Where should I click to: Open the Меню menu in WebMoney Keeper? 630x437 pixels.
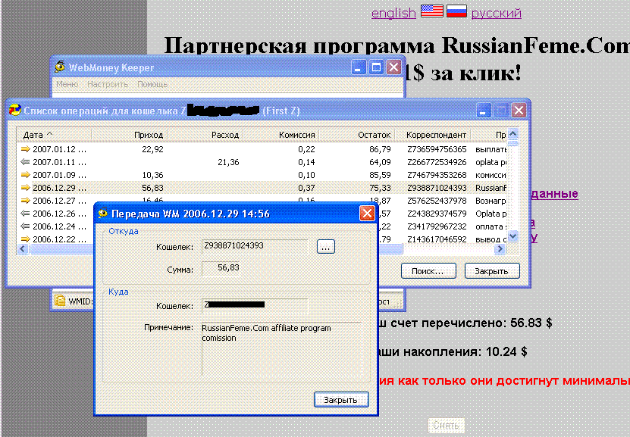coord(67,85)
